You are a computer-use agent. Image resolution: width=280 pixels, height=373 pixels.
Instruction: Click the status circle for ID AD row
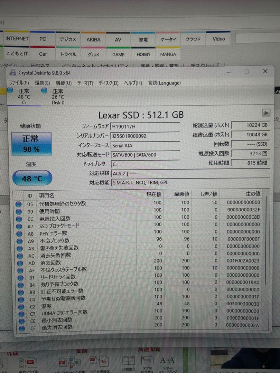[20, 263]
